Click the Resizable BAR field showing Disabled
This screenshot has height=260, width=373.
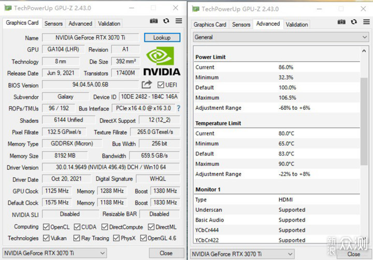tap(160, 214)
